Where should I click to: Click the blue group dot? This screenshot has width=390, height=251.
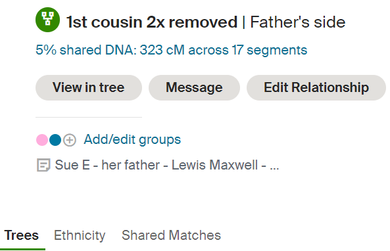pos(55,140)
